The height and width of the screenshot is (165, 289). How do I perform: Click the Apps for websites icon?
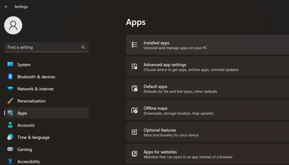tap(135, 154)
